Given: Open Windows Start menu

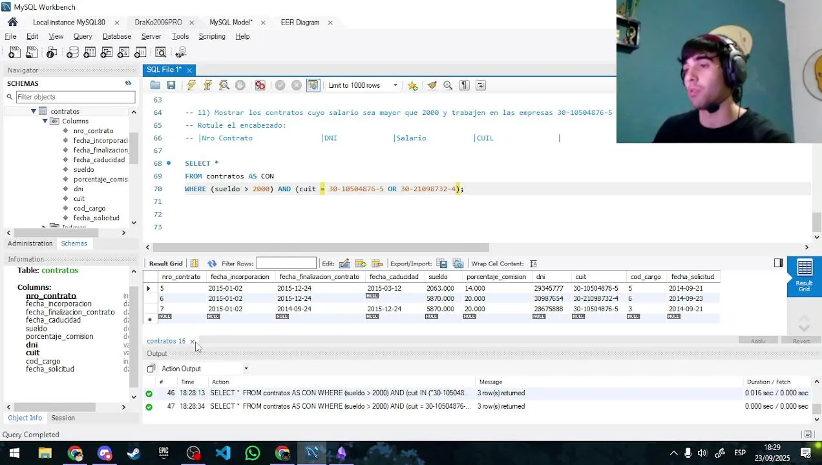Looking at the screenshot, I should click(14, 453).
